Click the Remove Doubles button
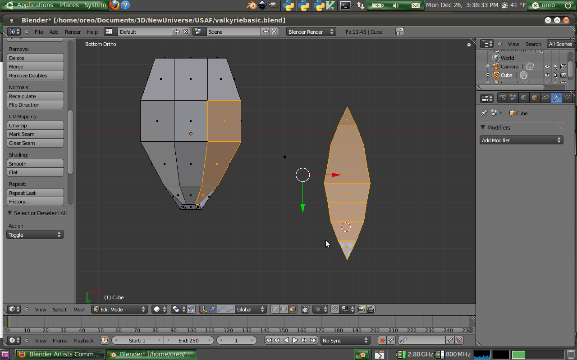Image resolution: width=577 pixels, height=360 pixels. (35, 76)
